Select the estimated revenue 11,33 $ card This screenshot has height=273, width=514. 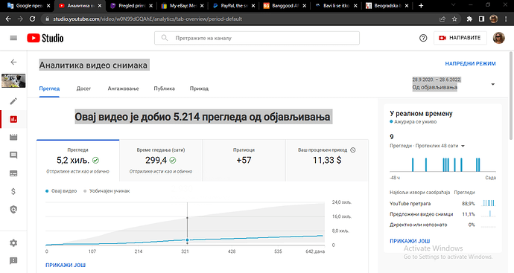[x=327, y=161]
